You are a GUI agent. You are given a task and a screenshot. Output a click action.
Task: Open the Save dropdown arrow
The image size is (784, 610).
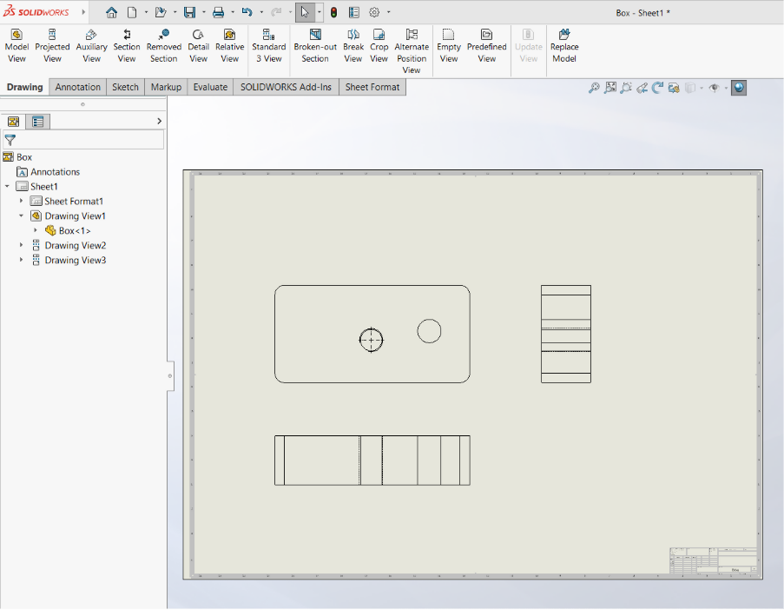pos(203,12)
